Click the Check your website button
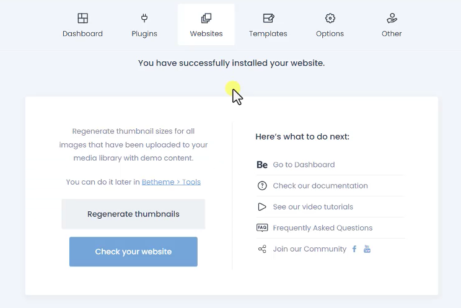The image size is (461, 308). (x=133, y=252)
